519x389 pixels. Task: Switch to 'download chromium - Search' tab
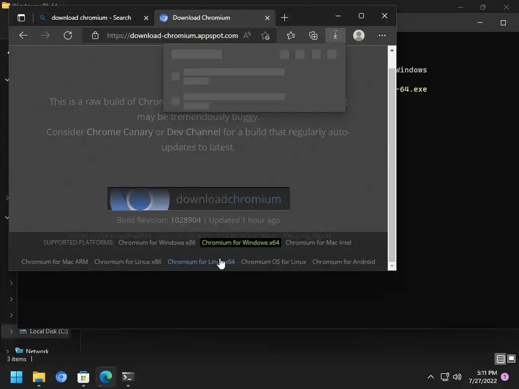[91, 18]
